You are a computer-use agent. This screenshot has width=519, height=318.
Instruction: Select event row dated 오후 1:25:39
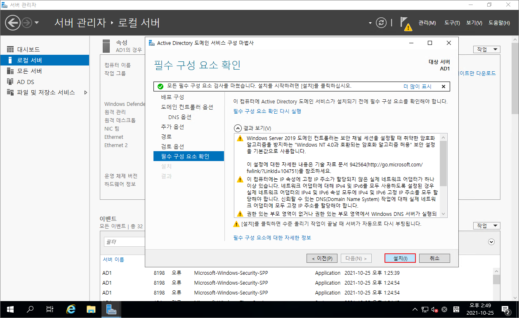pyautogui.click(x=297, y=273)
